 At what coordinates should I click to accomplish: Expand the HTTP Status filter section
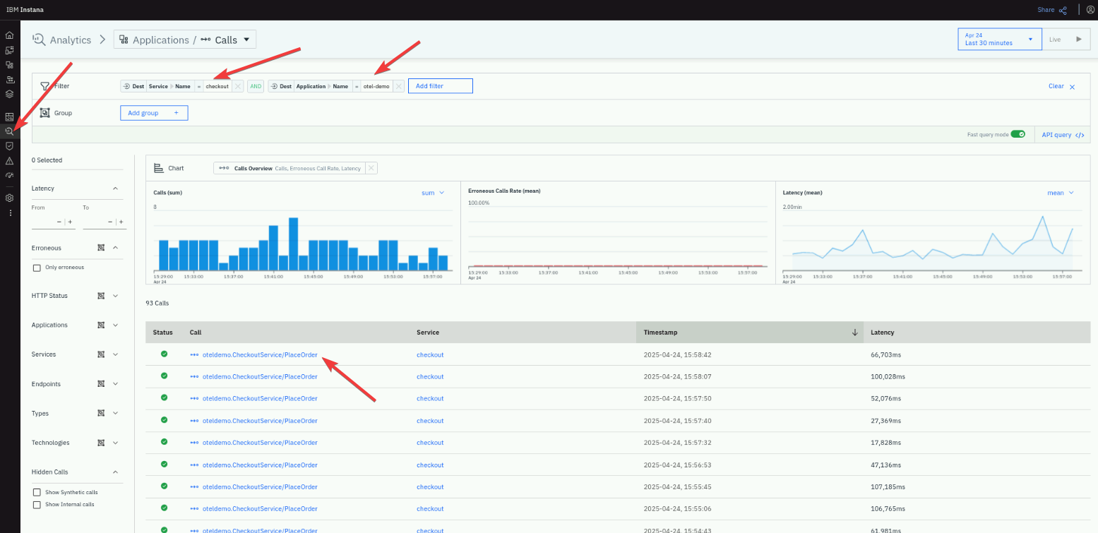coord(115,296)
